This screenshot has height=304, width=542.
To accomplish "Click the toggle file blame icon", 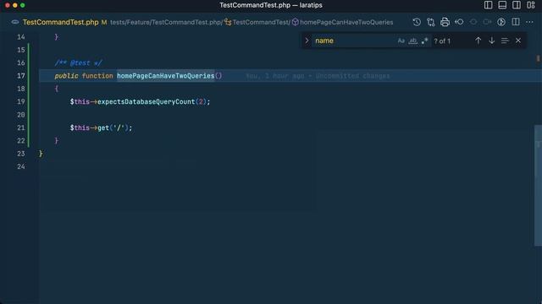I will click(x=501, y=22).
